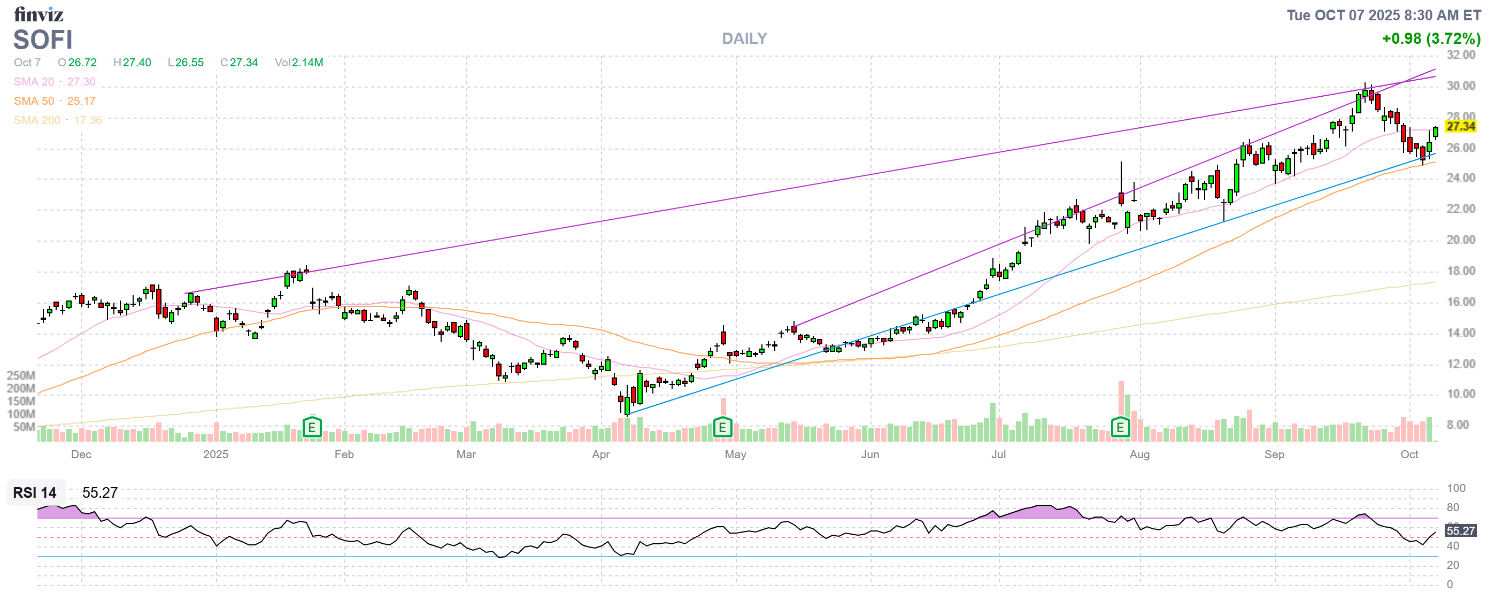
Task: Click the Tue OCT 07 2025 timestamp
Action: point(1384,15)
